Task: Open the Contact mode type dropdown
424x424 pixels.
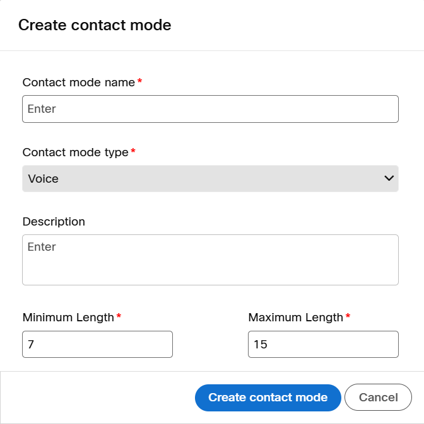Action: (210, 178)
